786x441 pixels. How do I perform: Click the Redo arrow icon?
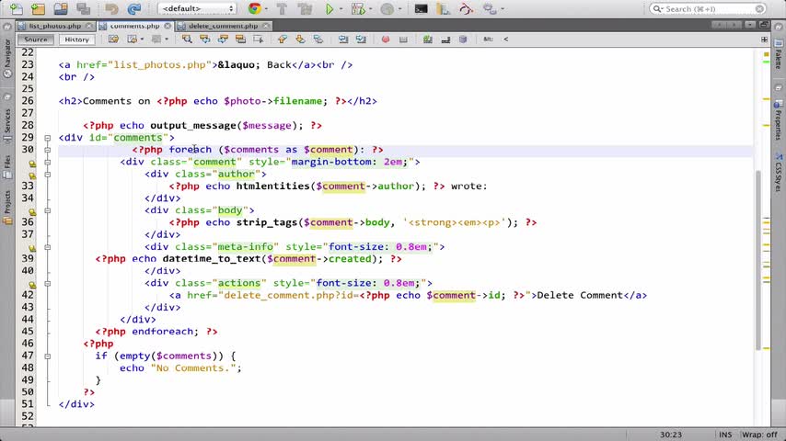point(133,8)
